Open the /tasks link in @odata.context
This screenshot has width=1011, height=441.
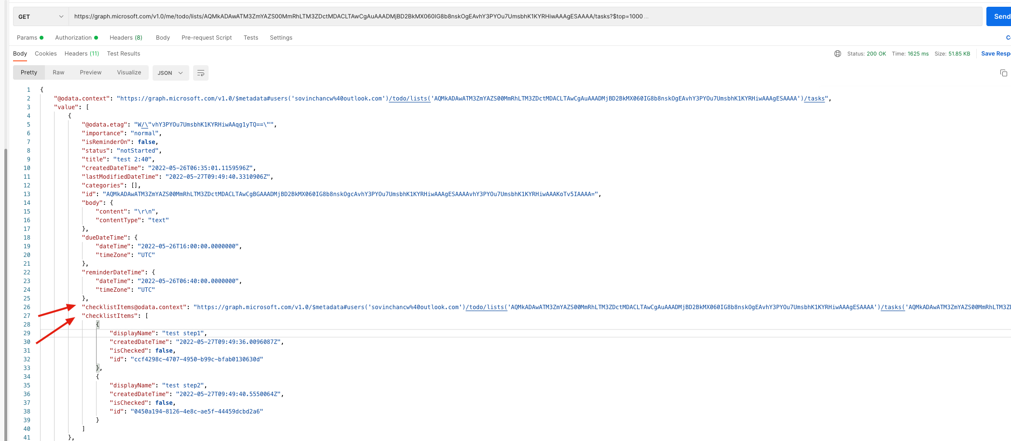click(x=815, y=98)
